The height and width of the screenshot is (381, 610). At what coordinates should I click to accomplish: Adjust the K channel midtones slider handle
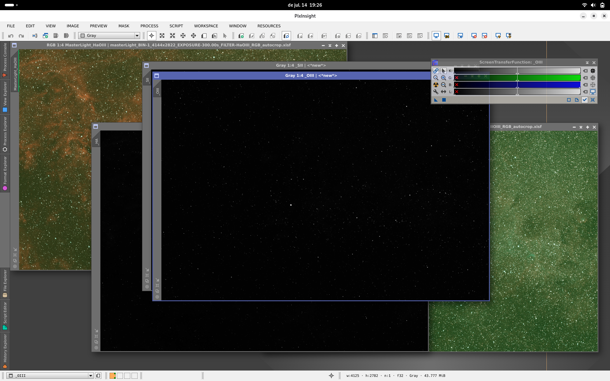[517, 73]
